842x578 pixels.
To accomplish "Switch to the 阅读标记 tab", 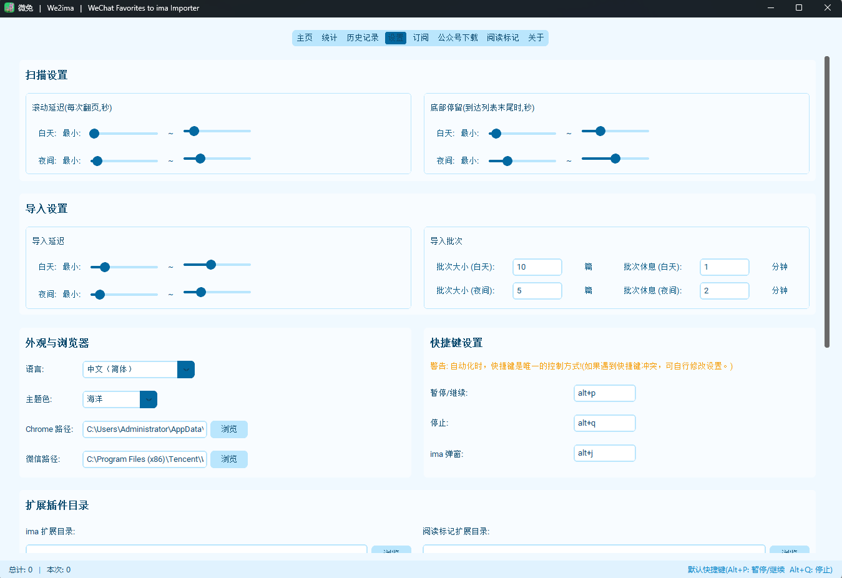I will tap(503, 38).
